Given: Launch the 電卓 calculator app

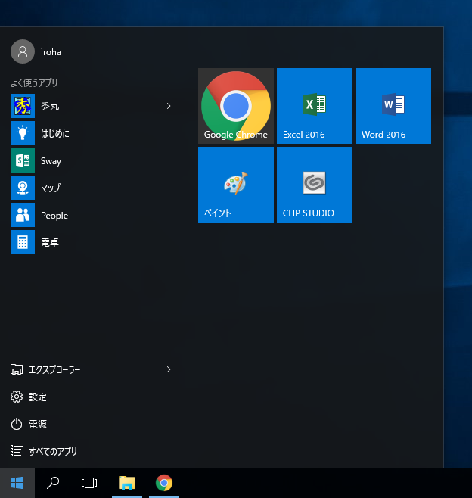Looking at the screenshot, I should point(49,243).
